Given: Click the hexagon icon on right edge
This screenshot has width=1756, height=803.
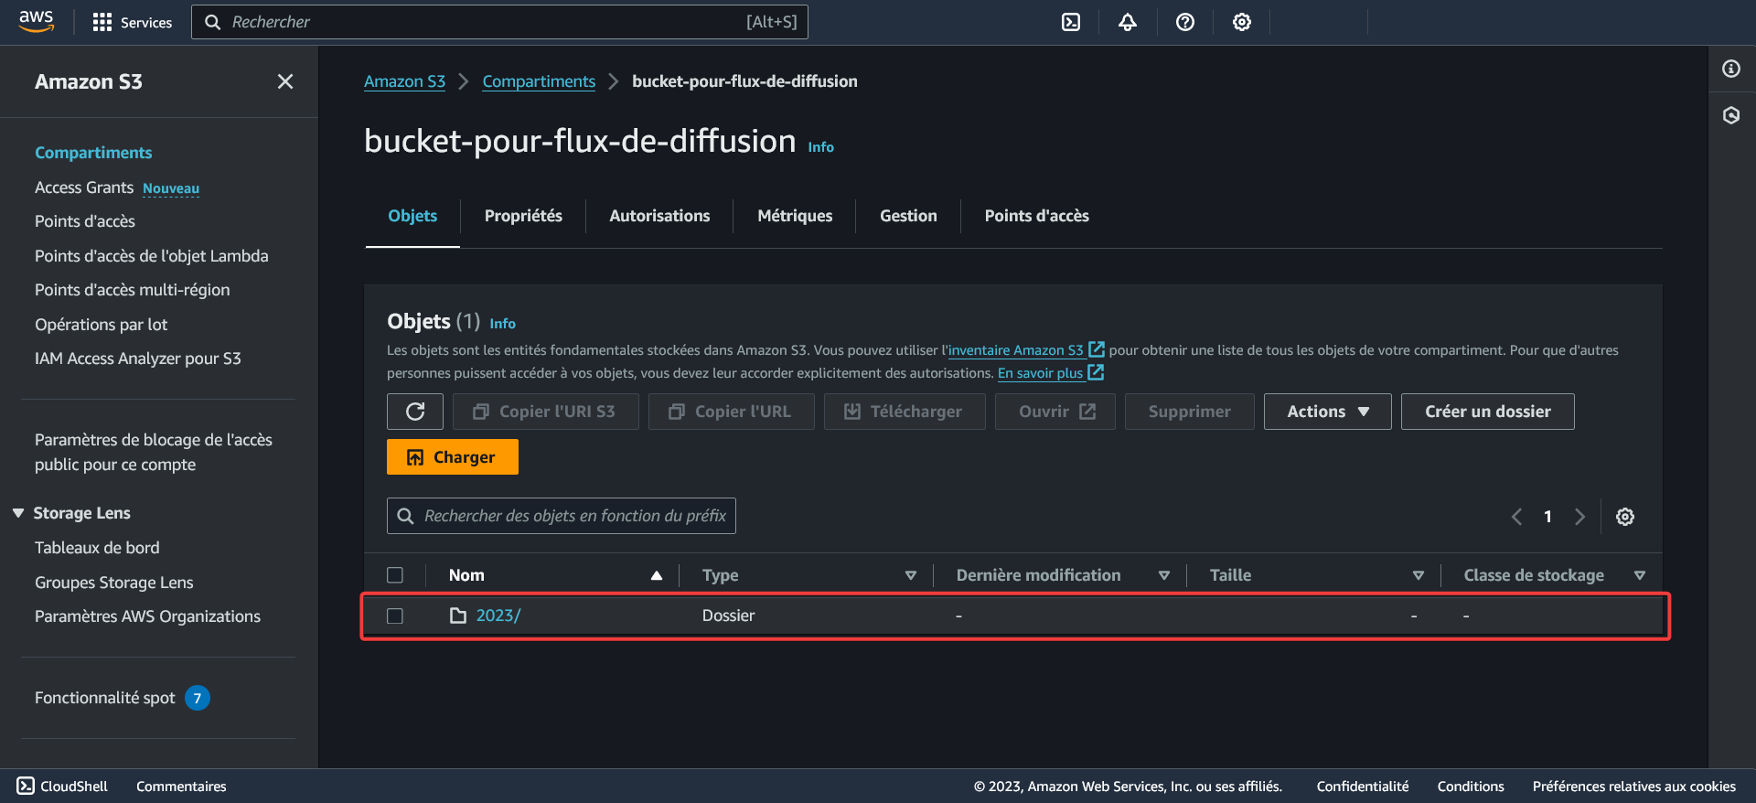Looking at the screenshot, I should [1731, 115].
